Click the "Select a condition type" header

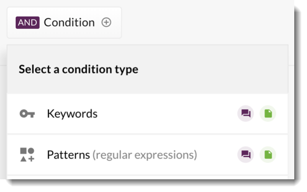pos(78,70)
